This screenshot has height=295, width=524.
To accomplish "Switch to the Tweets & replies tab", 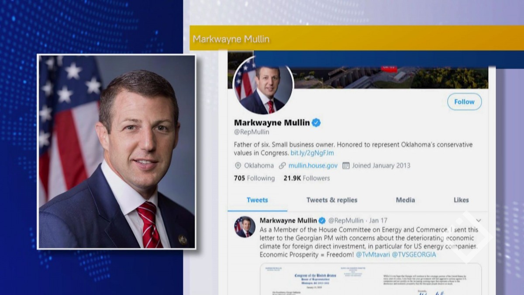I will pos(332,200).
